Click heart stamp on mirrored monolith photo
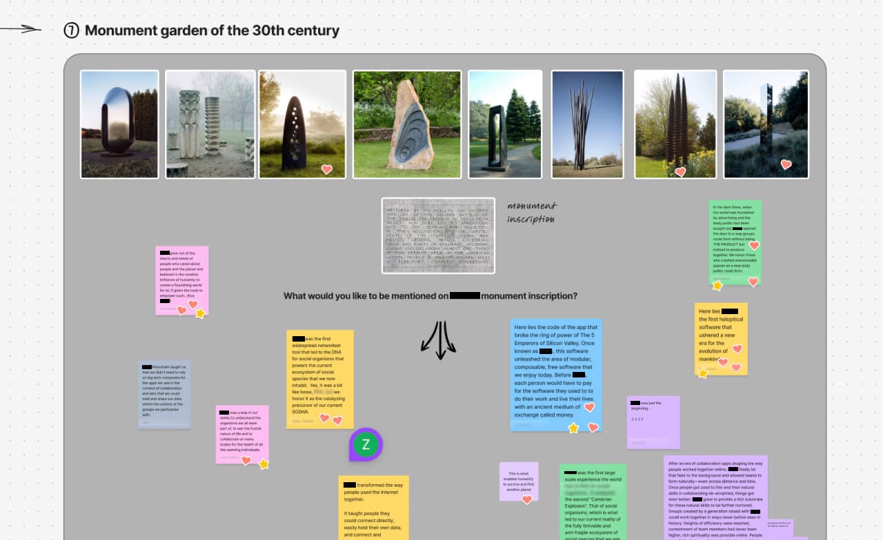 786,164
